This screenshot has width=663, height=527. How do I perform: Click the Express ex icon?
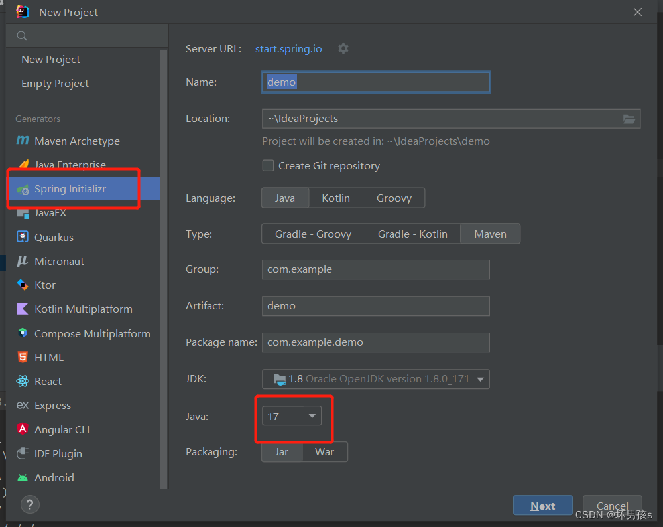(23, 406)
